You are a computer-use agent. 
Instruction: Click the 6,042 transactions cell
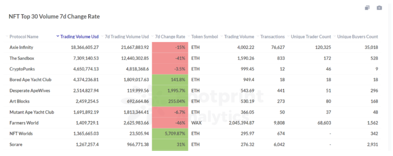tap(279, 144)
